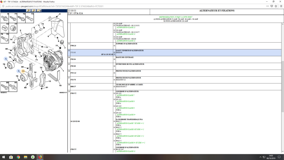The image size is (284, 160).
Task: Select bolt thumbnail number 80
Action: [4, 87]
